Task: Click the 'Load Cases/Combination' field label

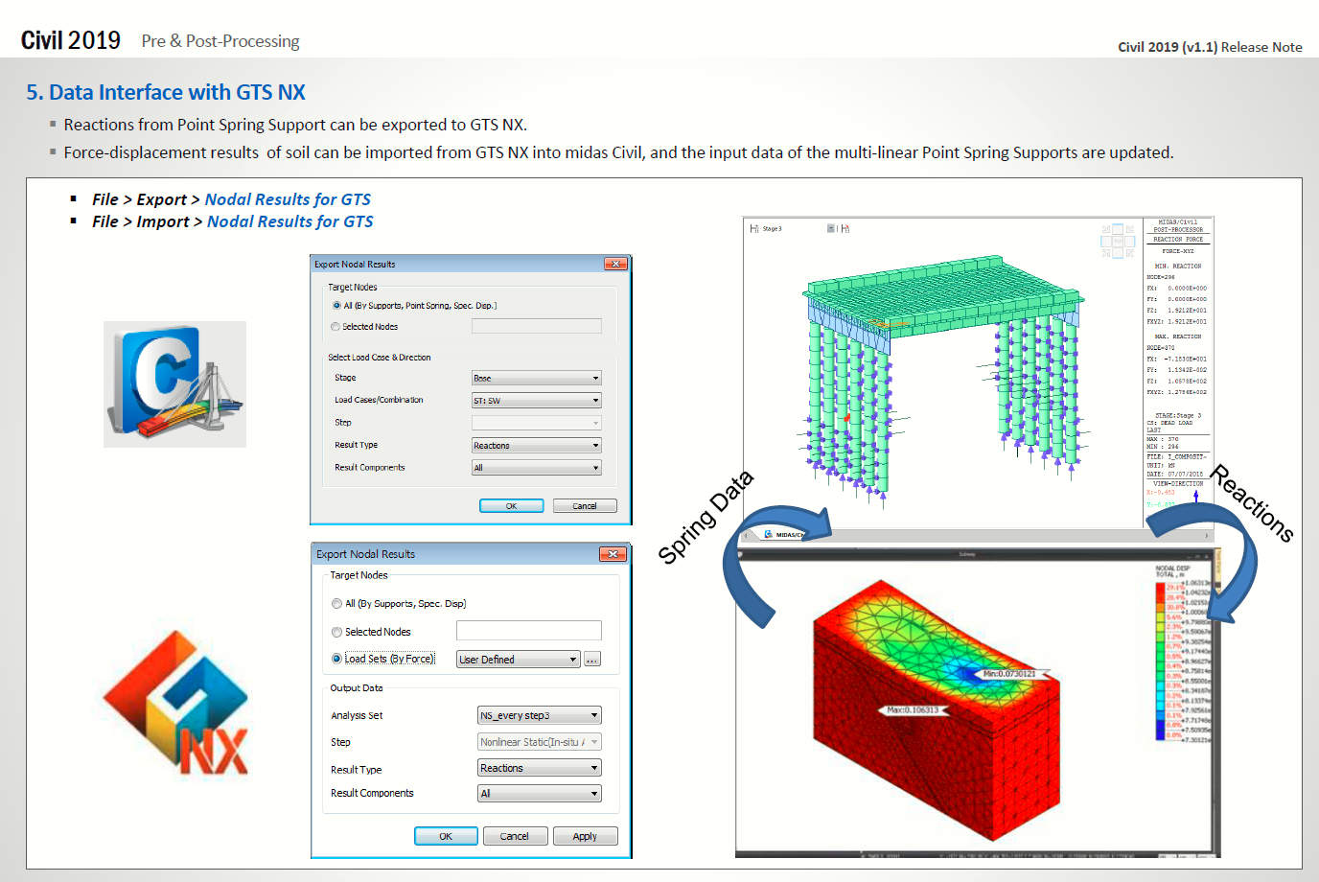Action: point(379,400)
